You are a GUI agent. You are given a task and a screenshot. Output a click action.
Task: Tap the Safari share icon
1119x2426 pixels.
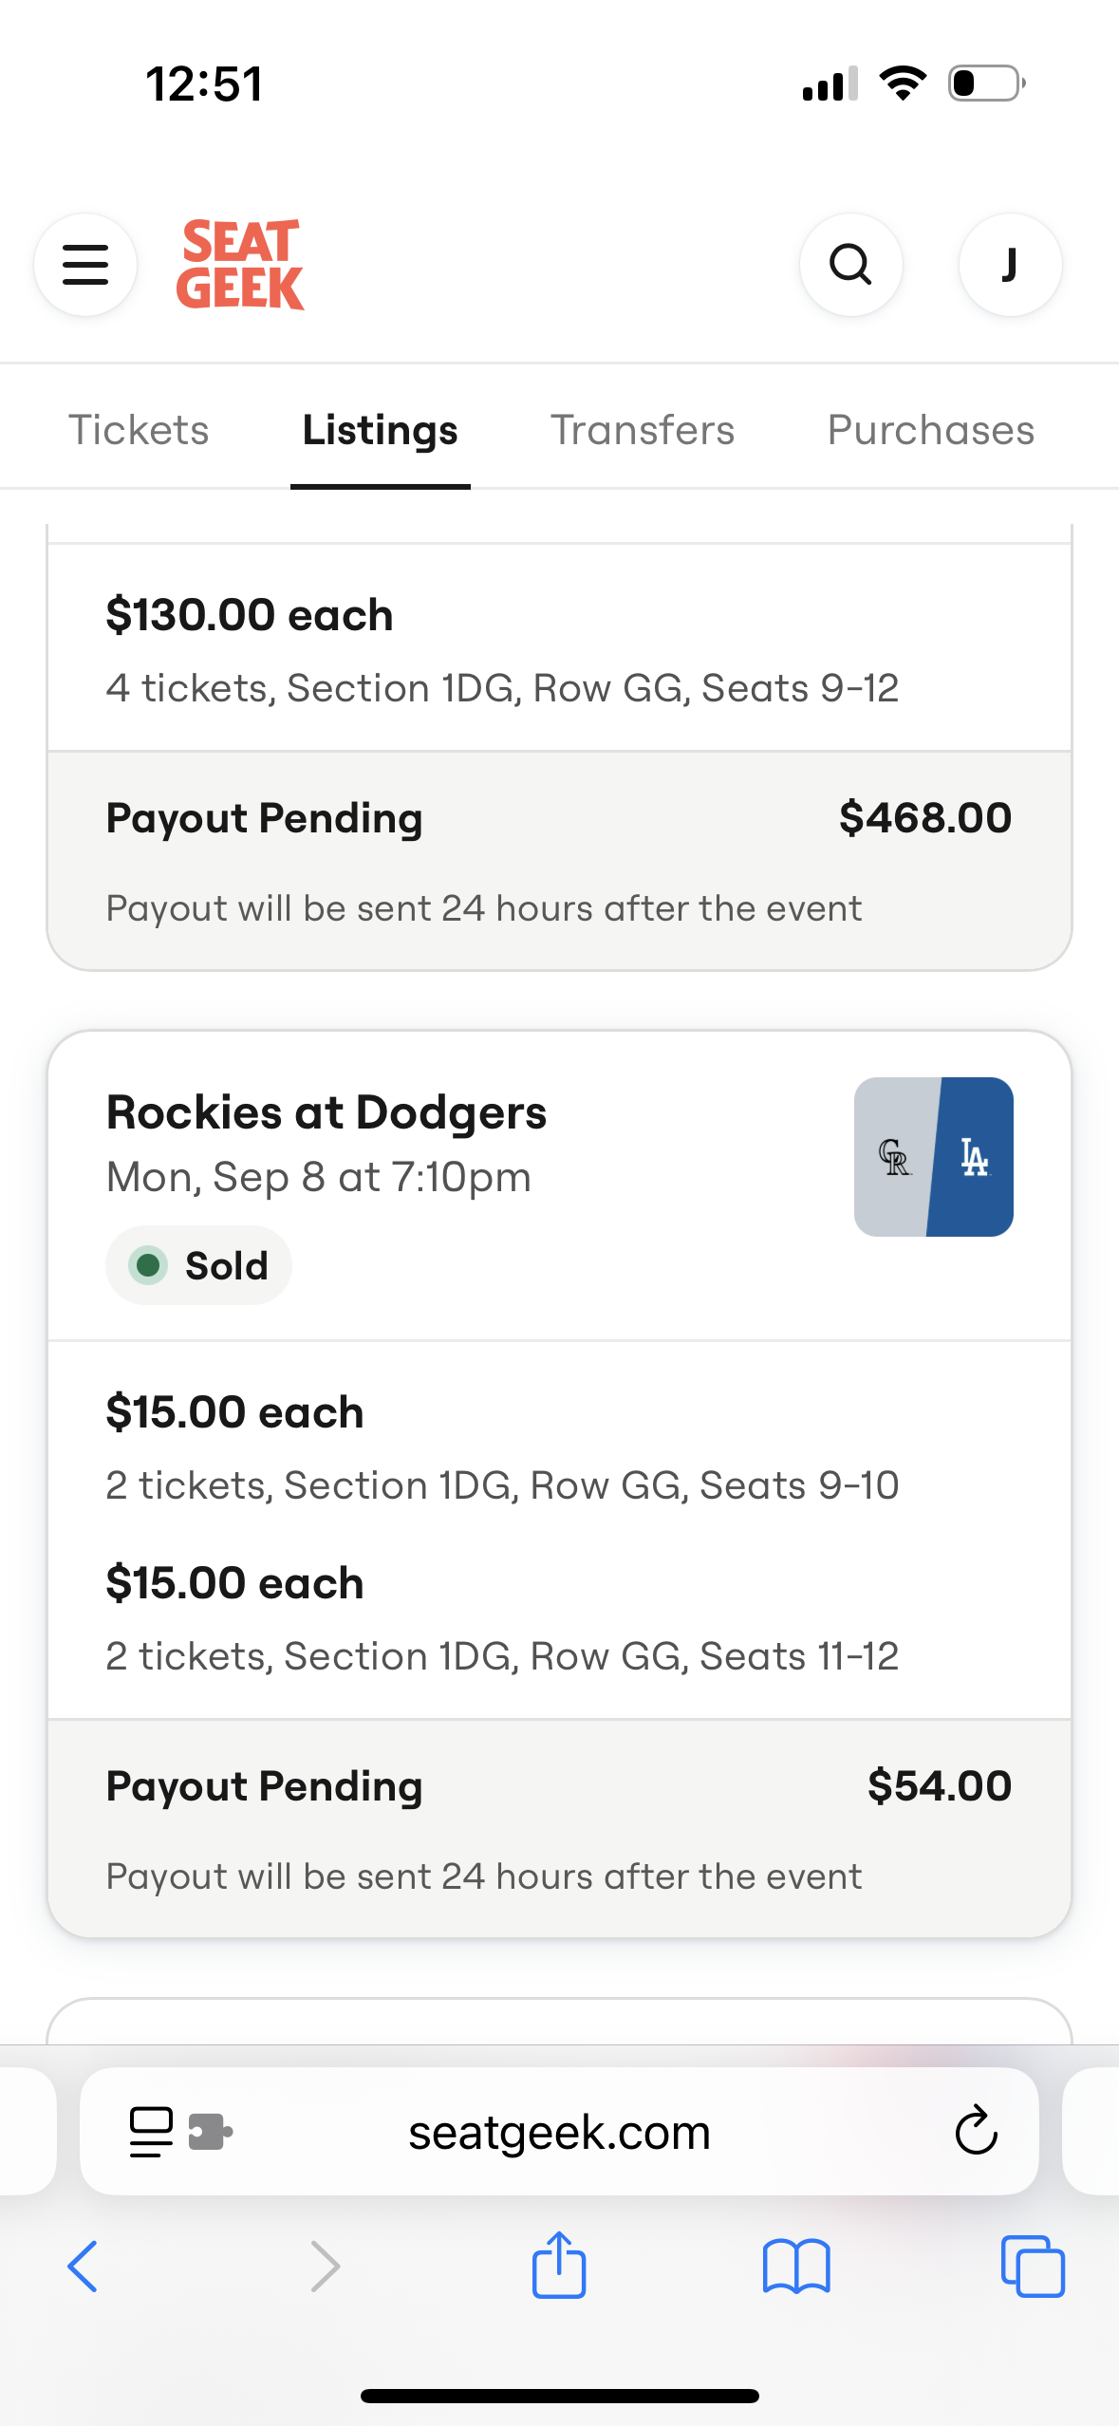click(559, 2265)
